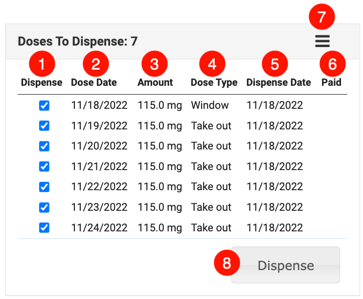Click the Doses To Dispense: 7 title
The image size is (363, 299).
[x=77, y=41]
